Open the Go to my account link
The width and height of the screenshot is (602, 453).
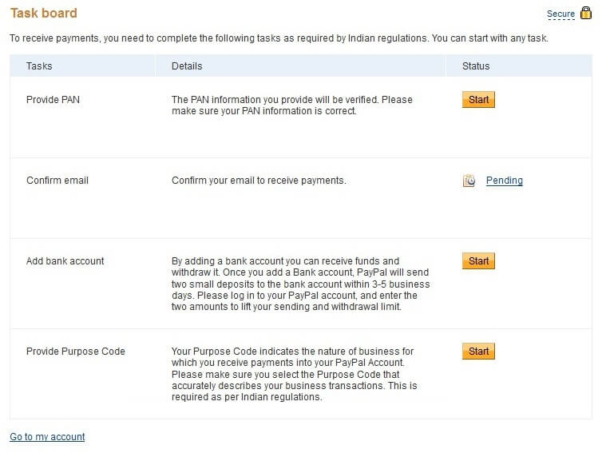coord(47,436)
